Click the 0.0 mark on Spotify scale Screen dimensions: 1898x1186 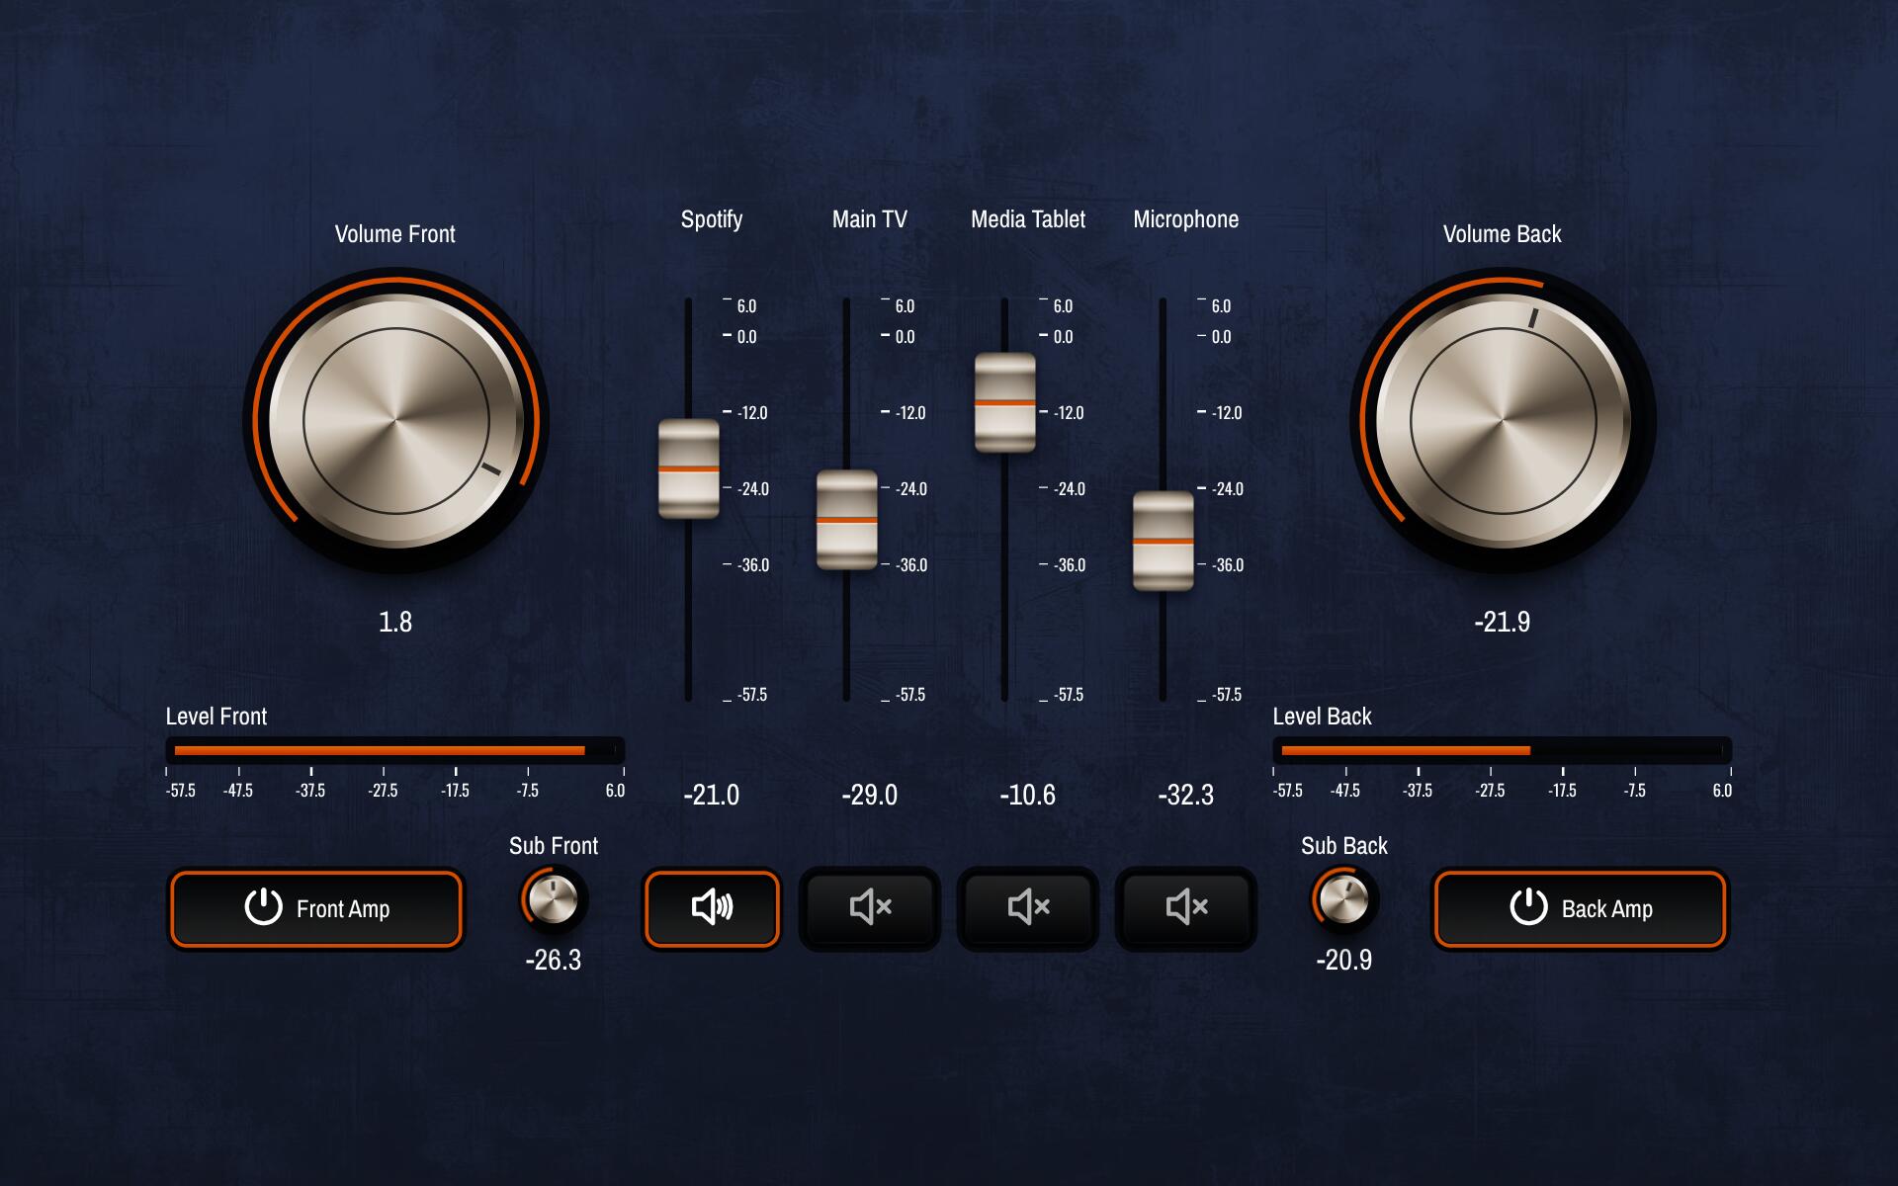point(745,337)
